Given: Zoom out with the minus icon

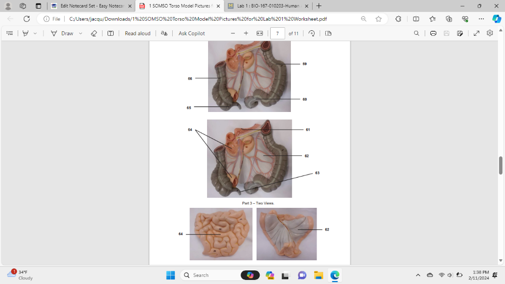Looking at the screenshot, I should [x=233, y=33].
